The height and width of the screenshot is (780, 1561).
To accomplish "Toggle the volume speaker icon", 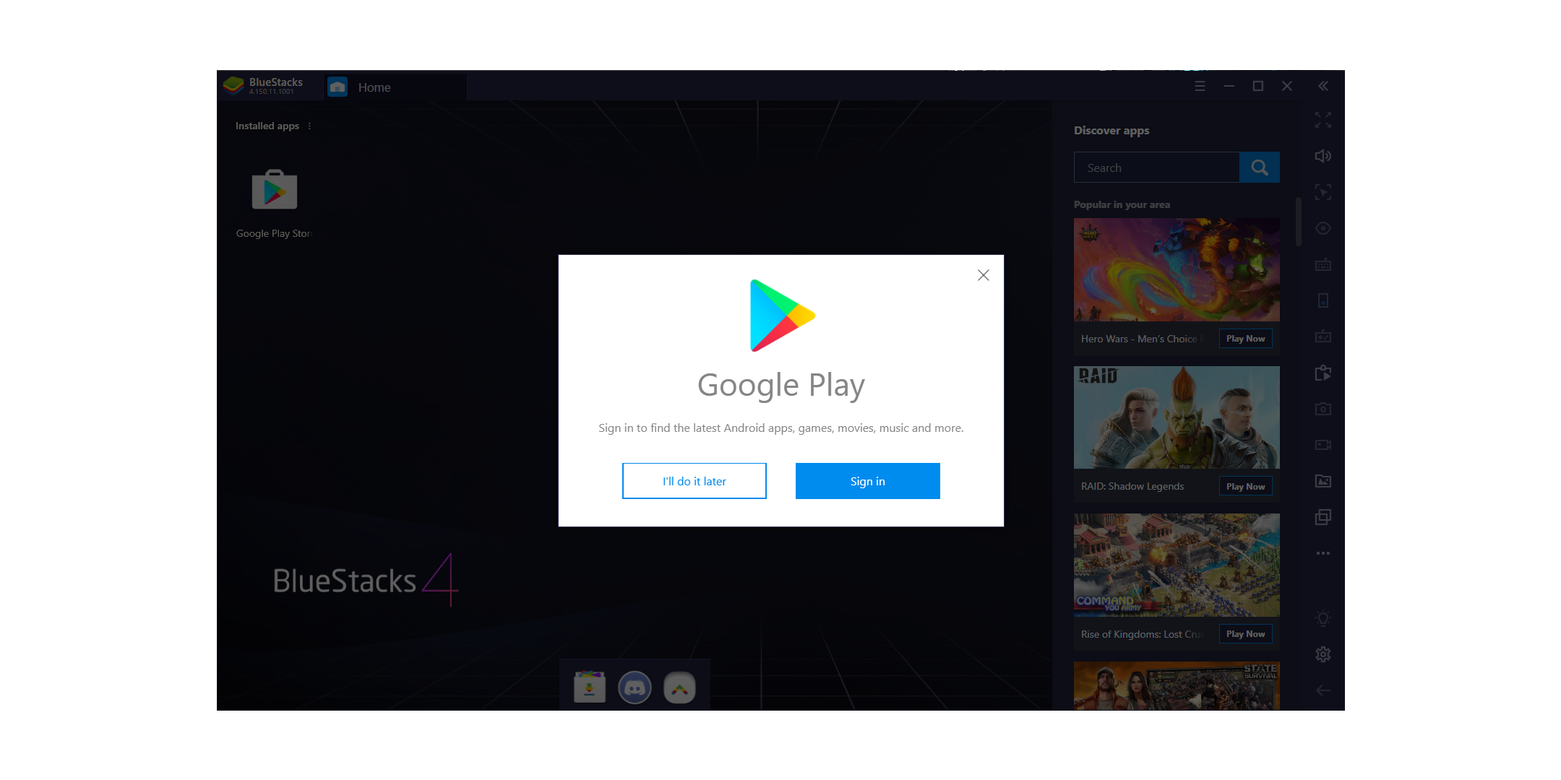I will 1323,156.
